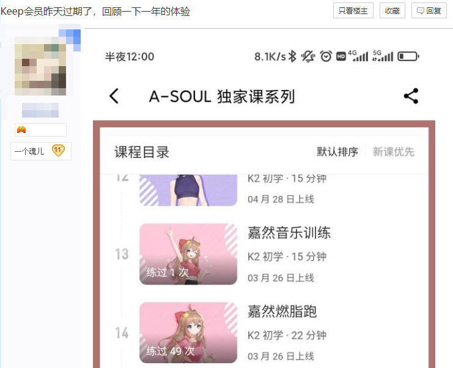Click the HD status icon
Screen dimensions: 453x368
tap(341, 56)
